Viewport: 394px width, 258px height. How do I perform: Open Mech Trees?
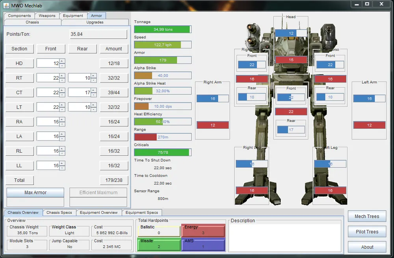pos(367,216)
